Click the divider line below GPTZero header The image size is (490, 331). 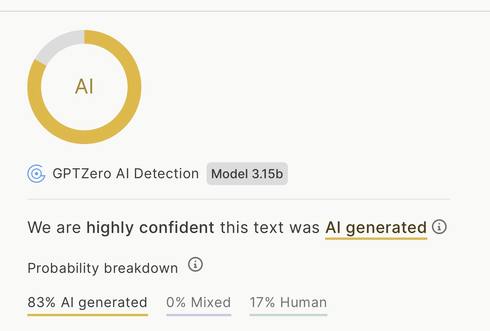pos(239,199)
